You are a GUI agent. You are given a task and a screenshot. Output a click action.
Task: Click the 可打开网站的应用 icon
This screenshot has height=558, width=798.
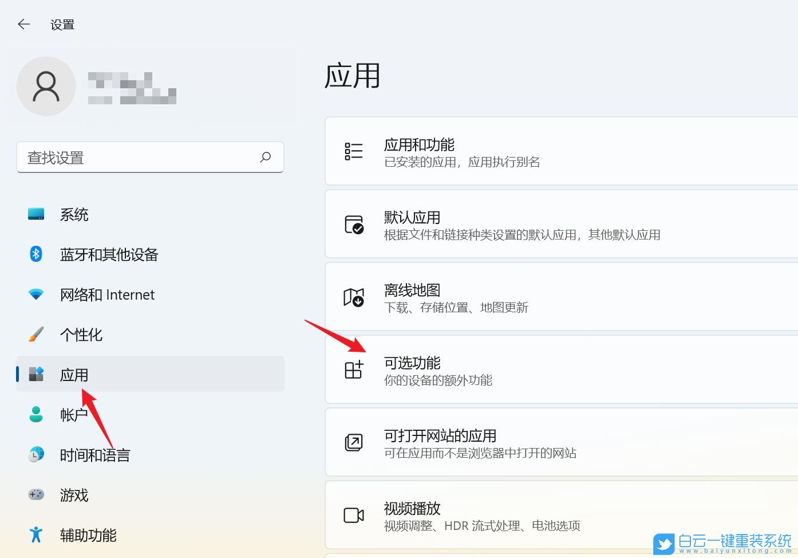(354, 443)
